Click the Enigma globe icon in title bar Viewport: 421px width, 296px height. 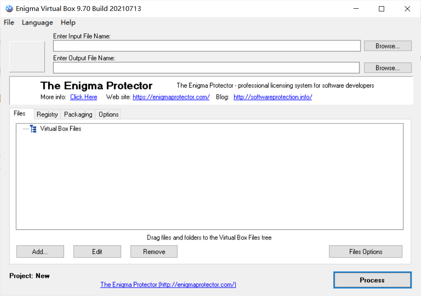9,8
